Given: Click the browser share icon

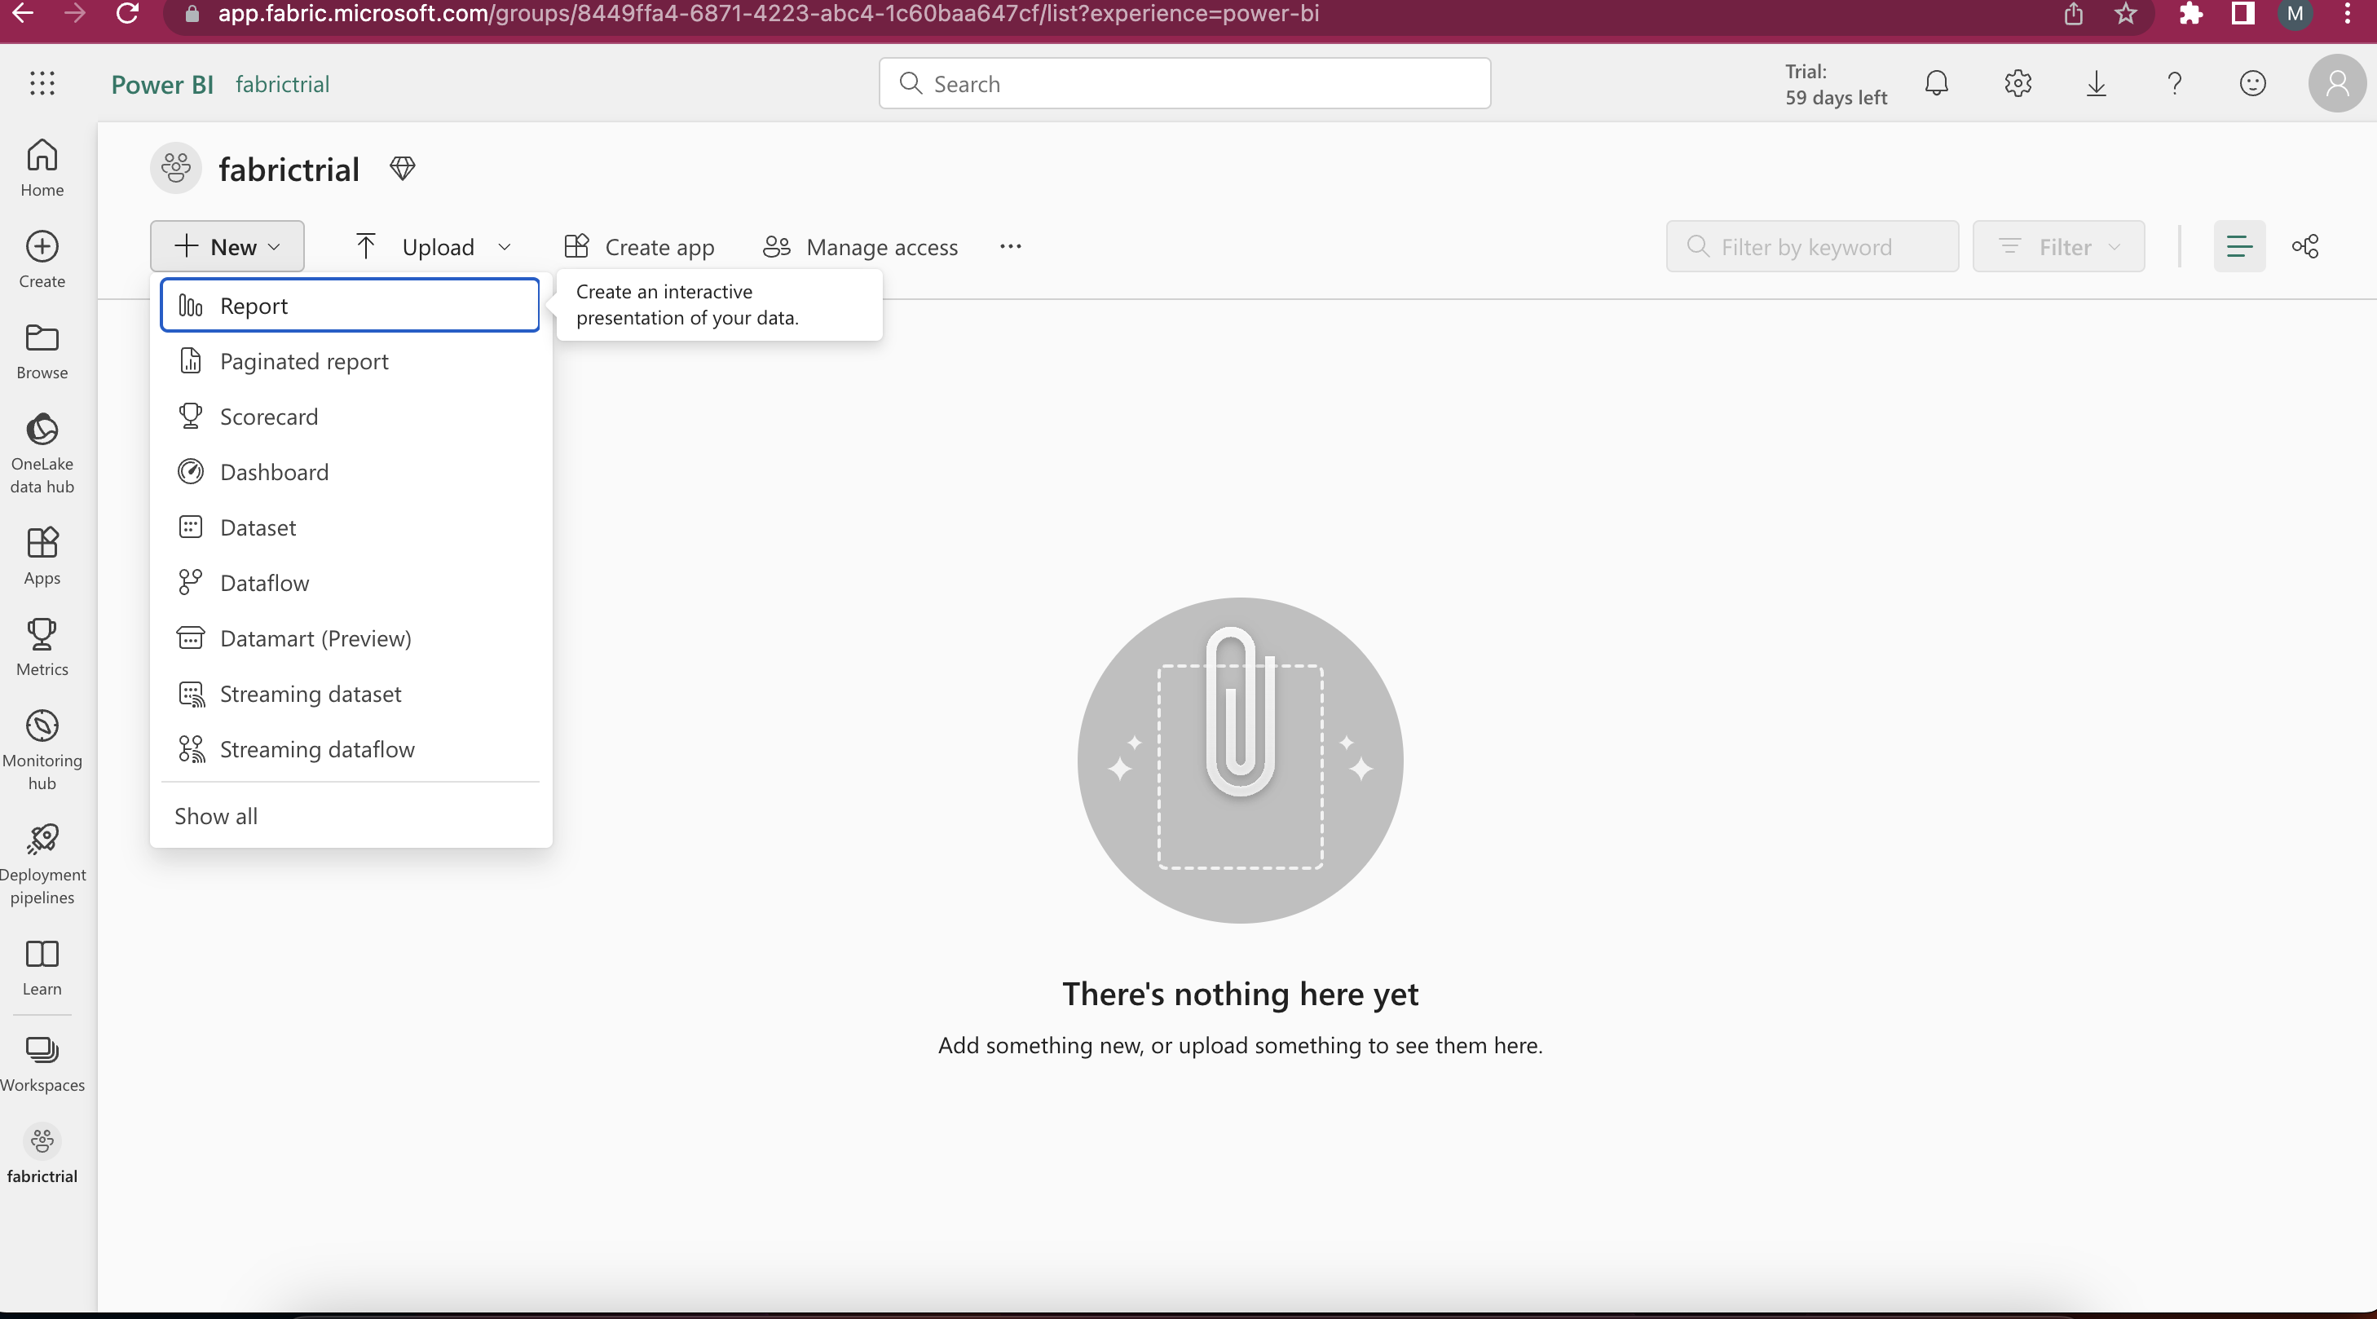Looking at the screenshot, I should click(2074, 14).
